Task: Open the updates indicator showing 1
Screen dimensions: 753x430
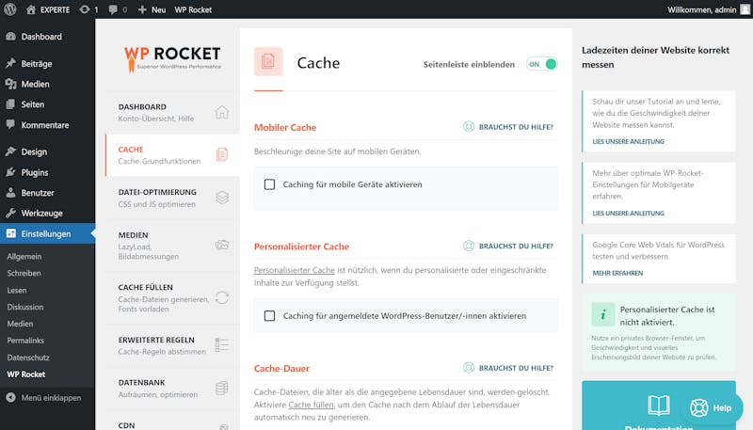Action: (x=88, y=9)
